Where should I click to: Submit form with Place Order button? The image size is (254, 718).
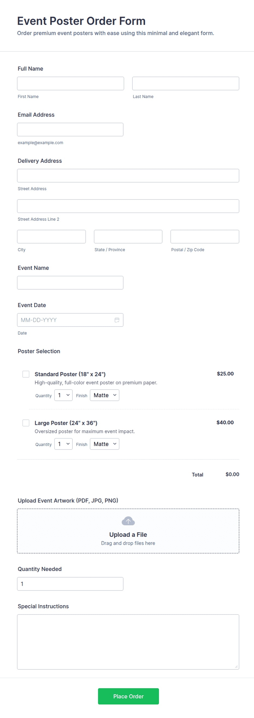coord(128,696)
